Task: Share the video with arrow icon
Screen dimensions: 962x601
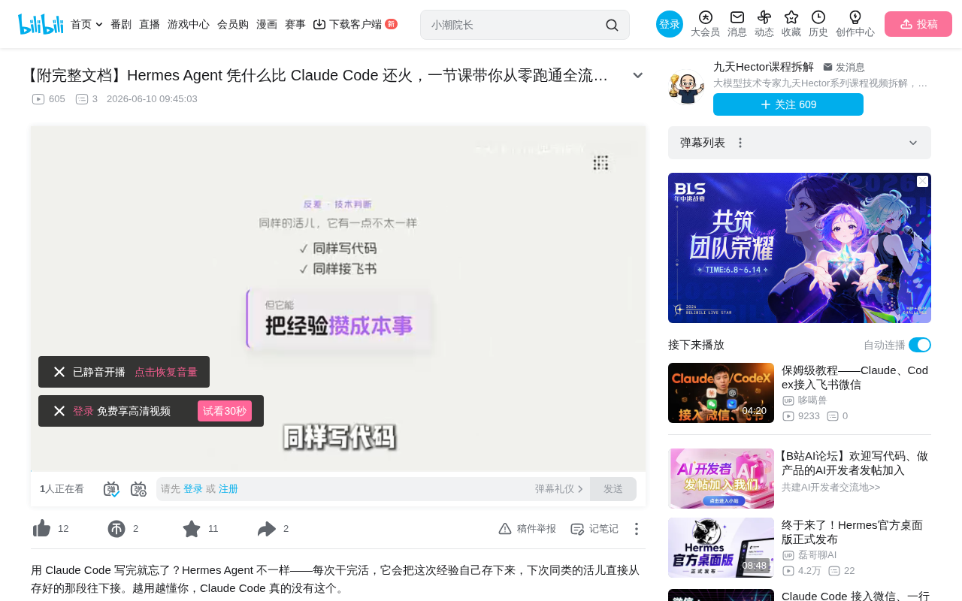Action: click(267, 529)
